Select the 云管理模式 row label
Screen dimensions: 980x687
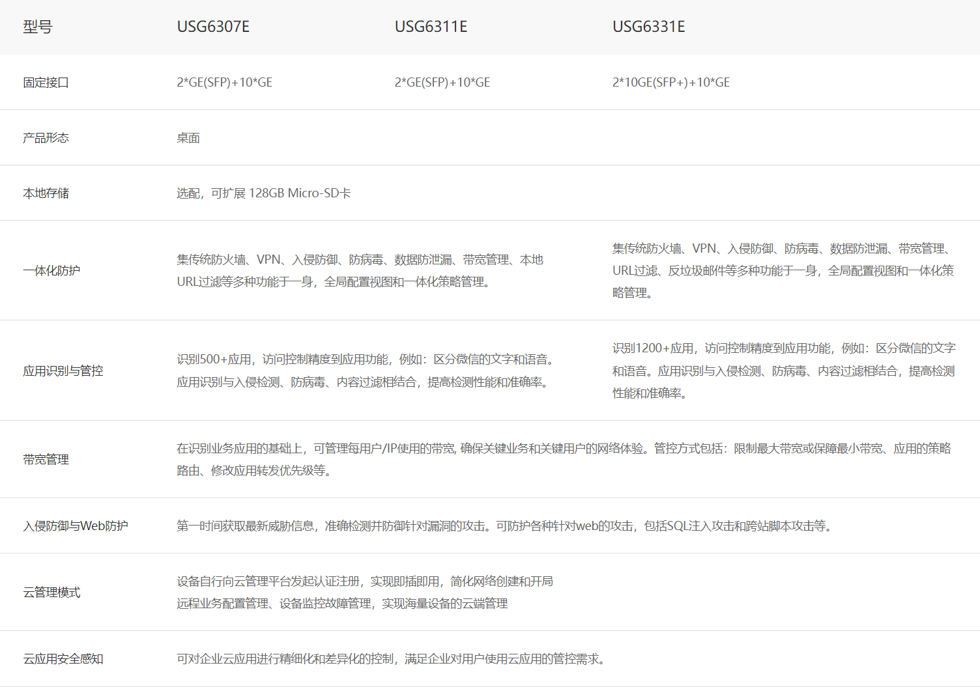point(51,593)
